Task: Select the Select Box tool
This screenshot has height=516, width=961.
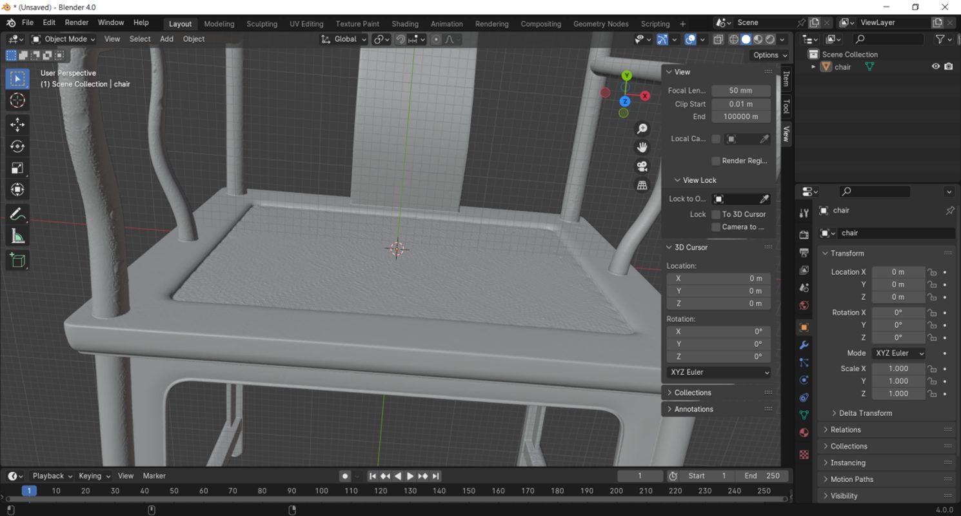Action: coord(17,79)
